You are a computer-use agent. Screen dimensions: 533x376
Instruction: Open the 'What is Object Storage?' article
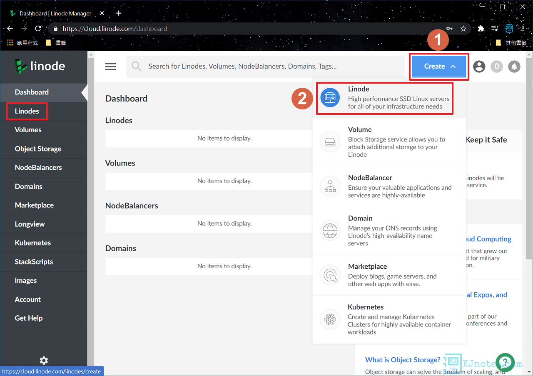(403, 360)
